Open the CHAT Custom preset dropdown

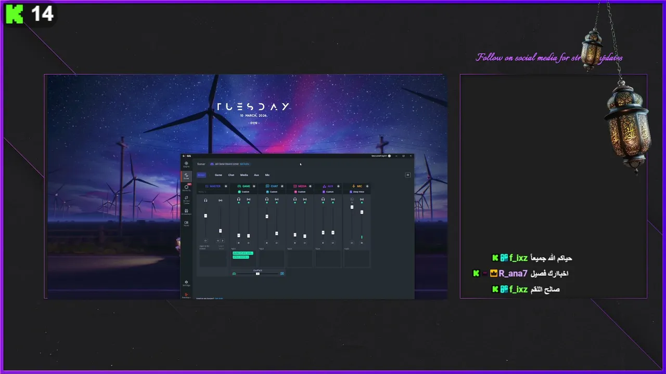pos(272,192)
